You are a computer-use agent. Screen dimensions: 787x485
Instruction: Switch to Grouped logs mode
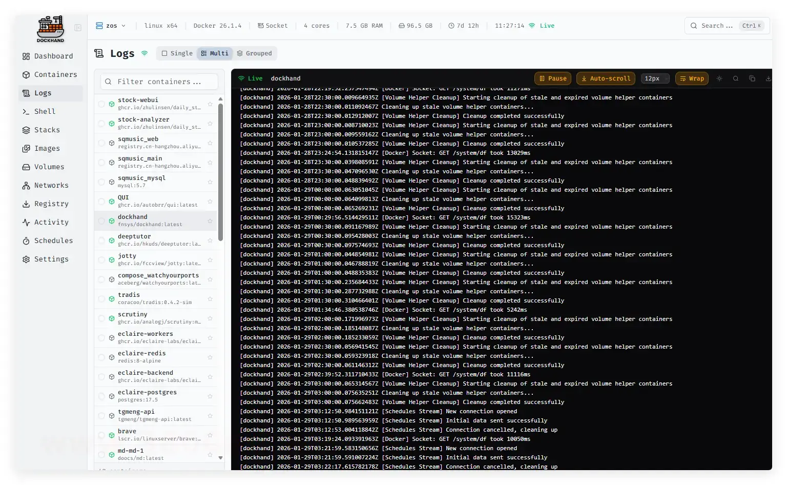click(x=254, y=53)
